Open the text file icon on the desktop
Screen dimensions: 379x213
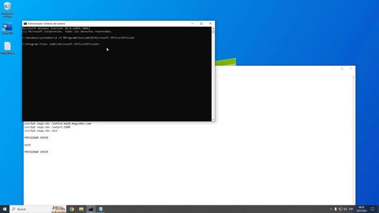8,48
